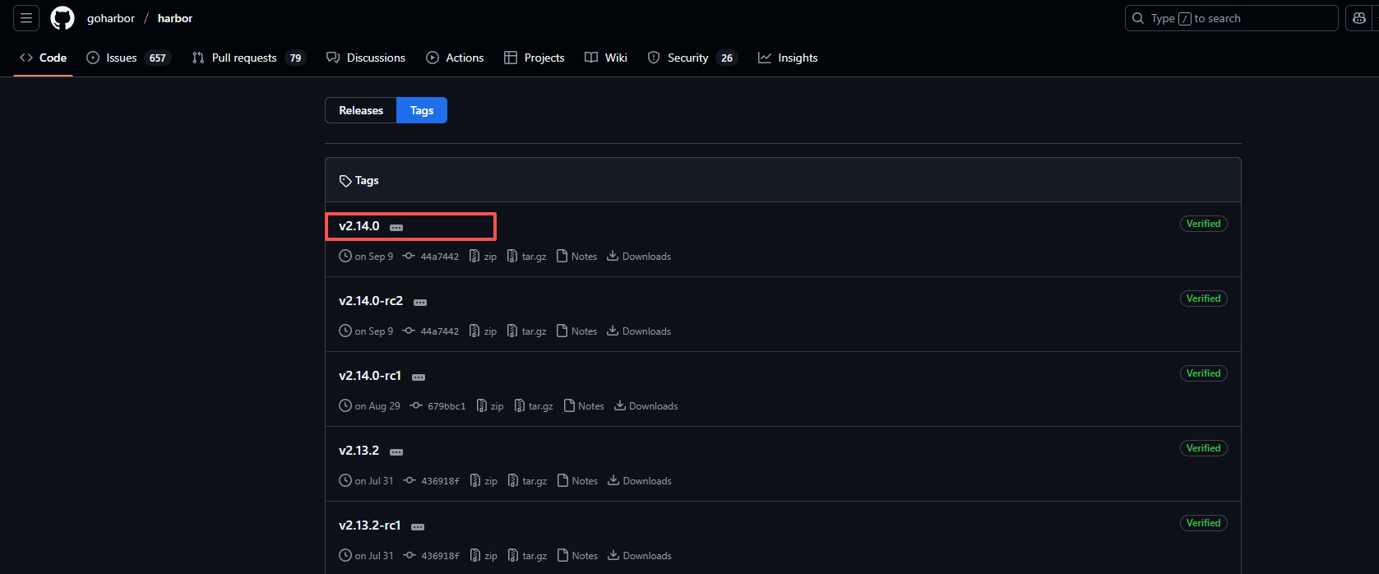Open Downloads for v2.14.0-rc1
The height and width of the screenshot is (574, 1379).
pyautogui.click(x=646, y=406)
